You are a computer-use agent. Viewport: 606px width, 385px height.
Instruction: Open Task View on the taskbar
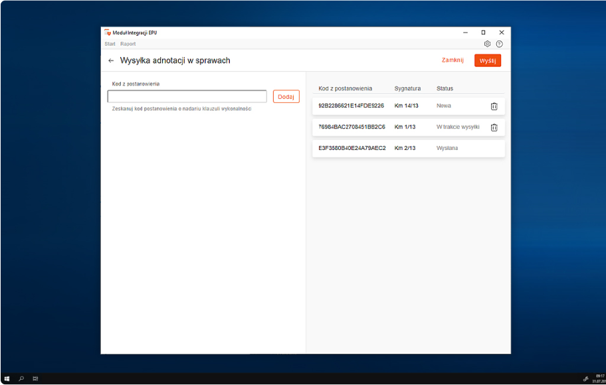tap(36, 379)
